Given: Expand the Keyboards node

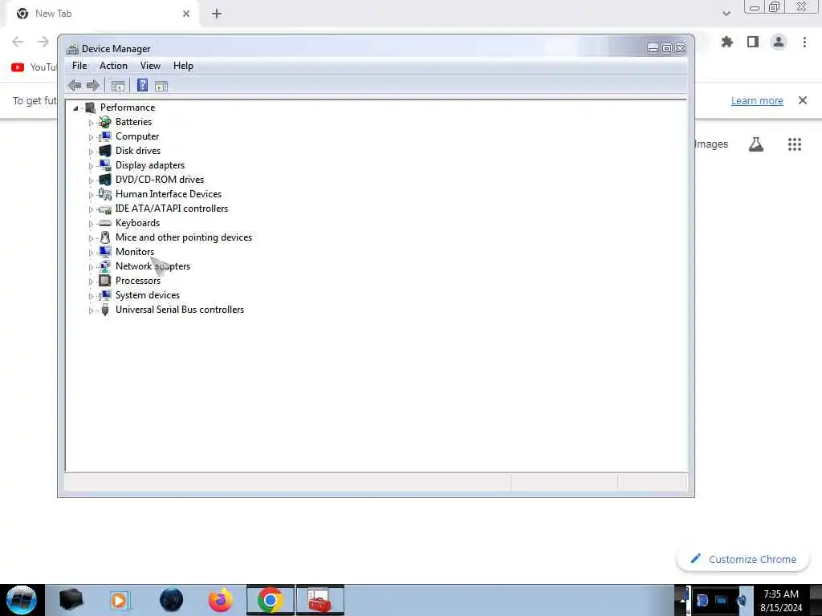Looking at the screenshot, I should (x=91, y=224).
